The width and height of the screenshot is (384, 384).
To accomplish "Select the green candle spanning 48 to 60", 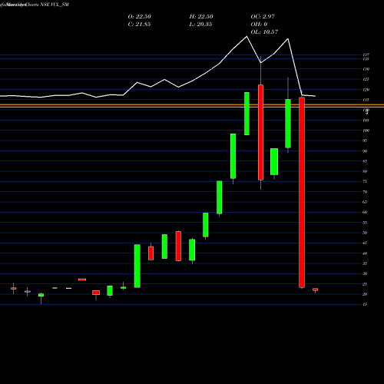I will (206, 225).
